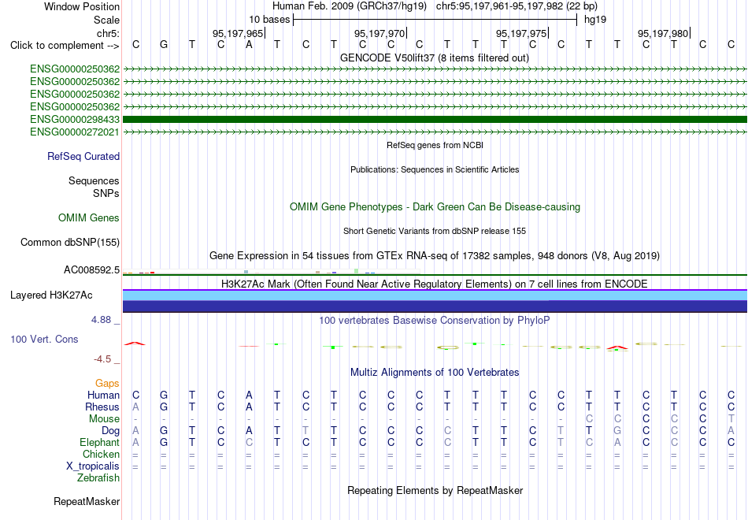Select the Zebrafish alignment row label
The height and width of the screenshot is (520, 748).
(x=98, y=478)
